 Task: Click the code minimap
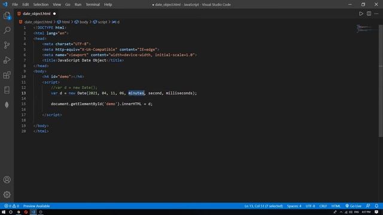366,28
